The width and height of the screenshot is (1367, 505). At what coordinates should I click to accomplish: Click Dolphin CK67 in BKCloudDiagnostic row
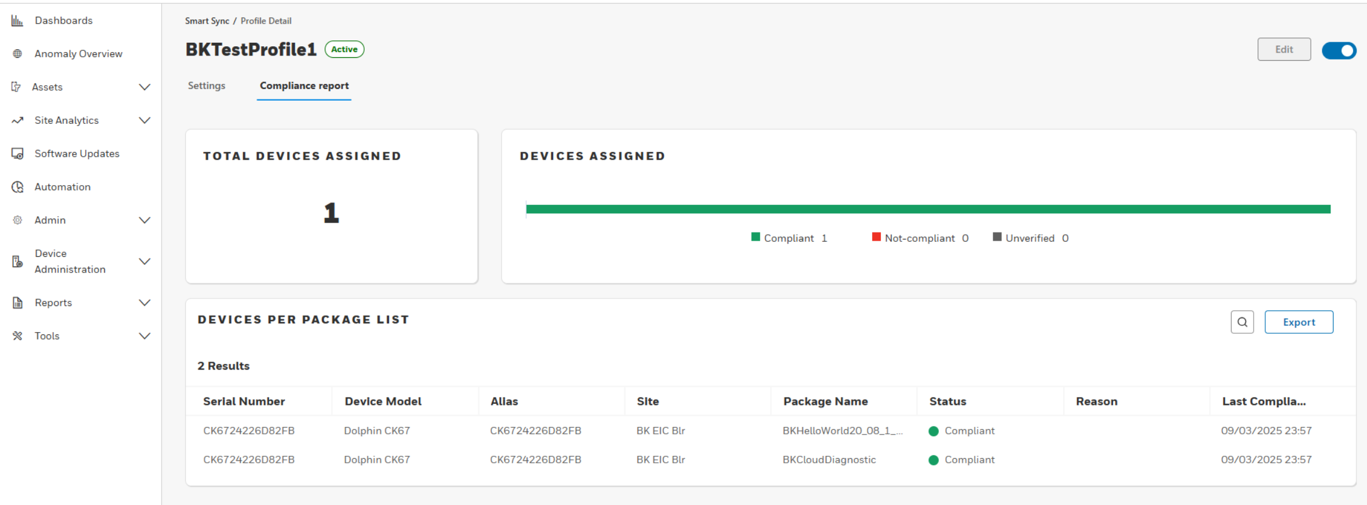(377, 460)
